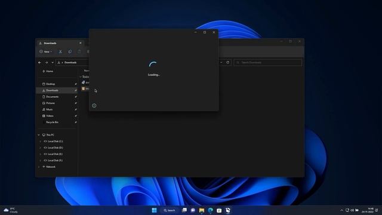
Task: Click the Downloads address bar breadcrumb
Action: point(70,63)
